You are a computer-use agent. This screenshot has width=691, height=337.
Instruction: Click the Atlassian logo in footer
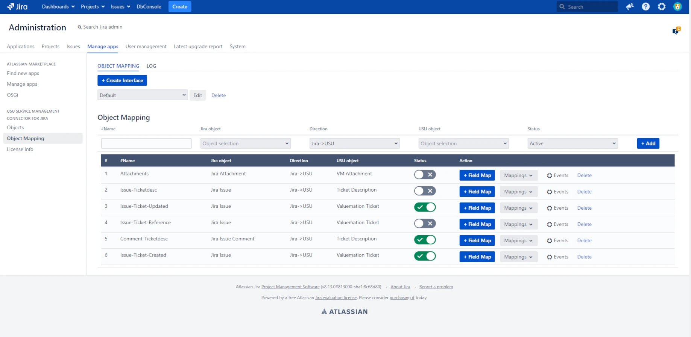(345, 311)
